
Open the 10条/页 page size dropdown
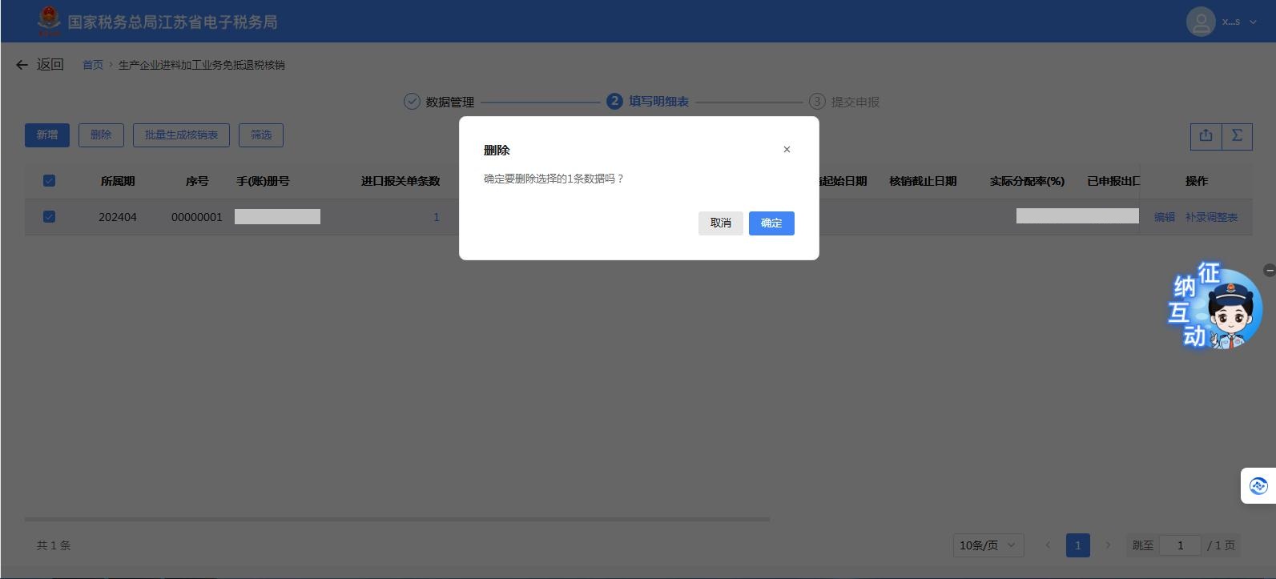[x=988, y=545]
